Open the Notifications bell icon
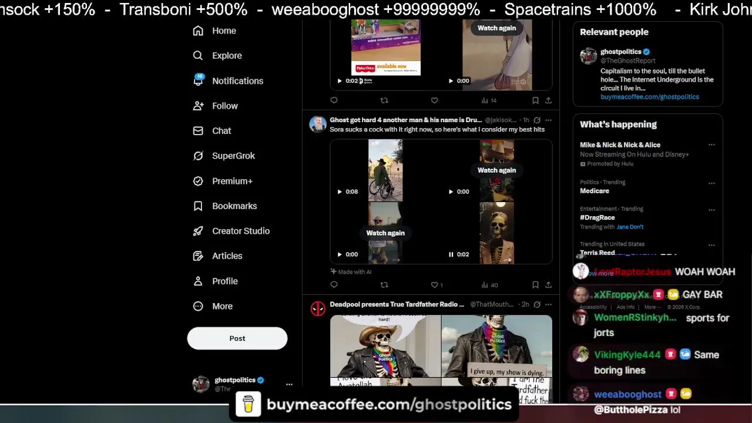 coord(198,80)
